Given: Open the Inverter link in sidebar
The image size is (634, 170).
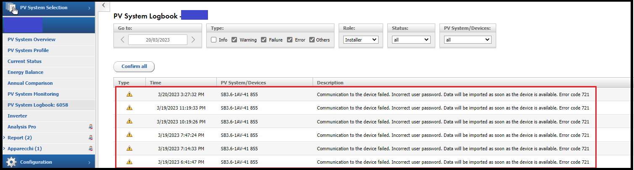Looking at the screenshot, I should pyautogui.click(x=17, y=115).
